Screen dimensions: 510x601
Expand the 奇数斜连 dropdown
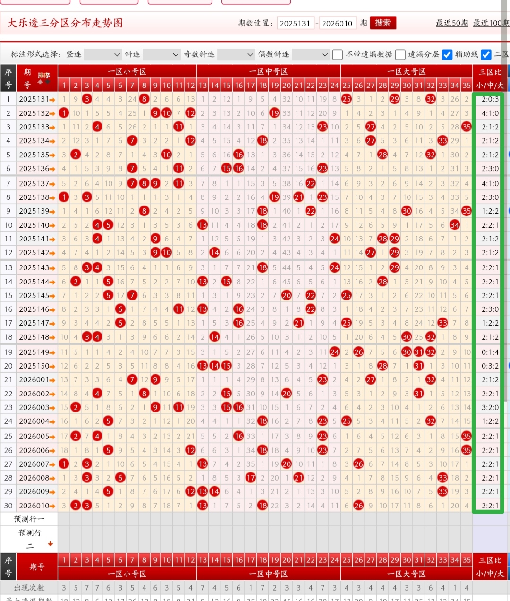click(236, 55)
